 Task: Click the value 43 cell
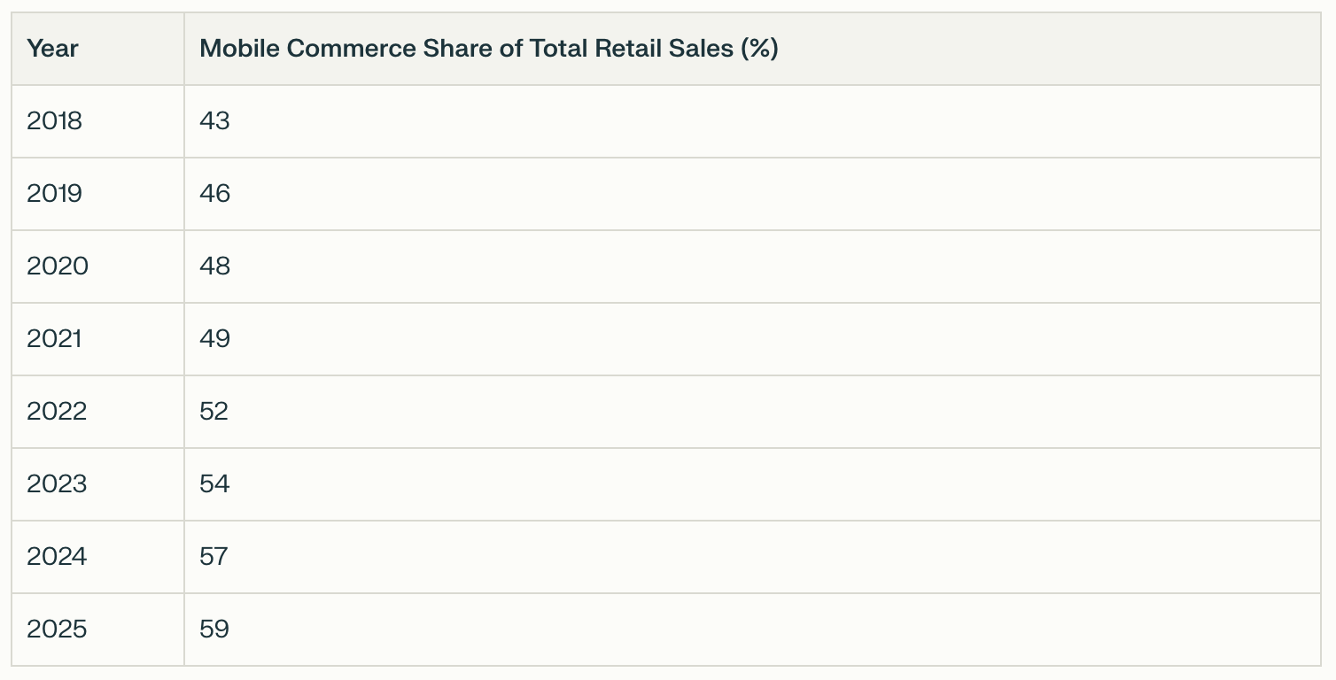[752, 121]
